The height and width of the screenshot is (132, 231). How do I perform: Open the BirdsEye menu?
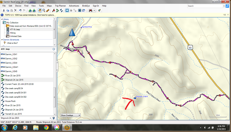[86, 6]
